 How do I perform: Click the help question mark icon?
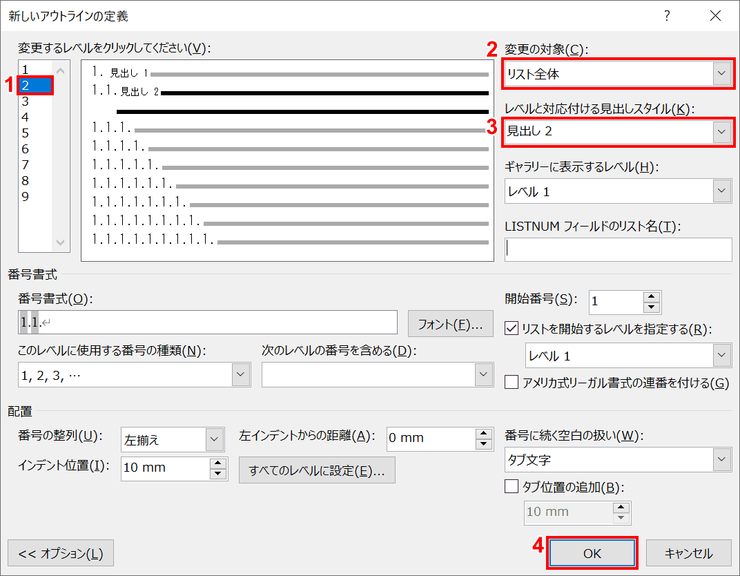tap(667, 16)
